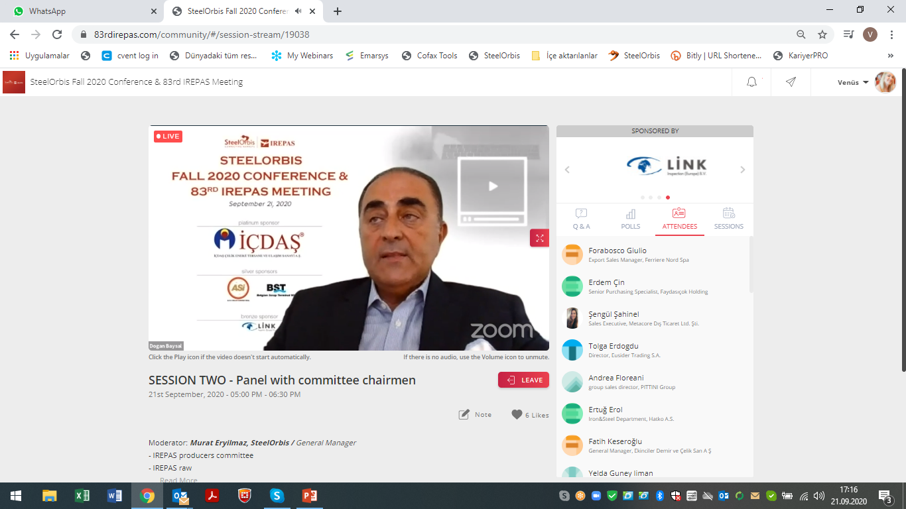Click the volume speaker tray icon

[x=819, y=496]
